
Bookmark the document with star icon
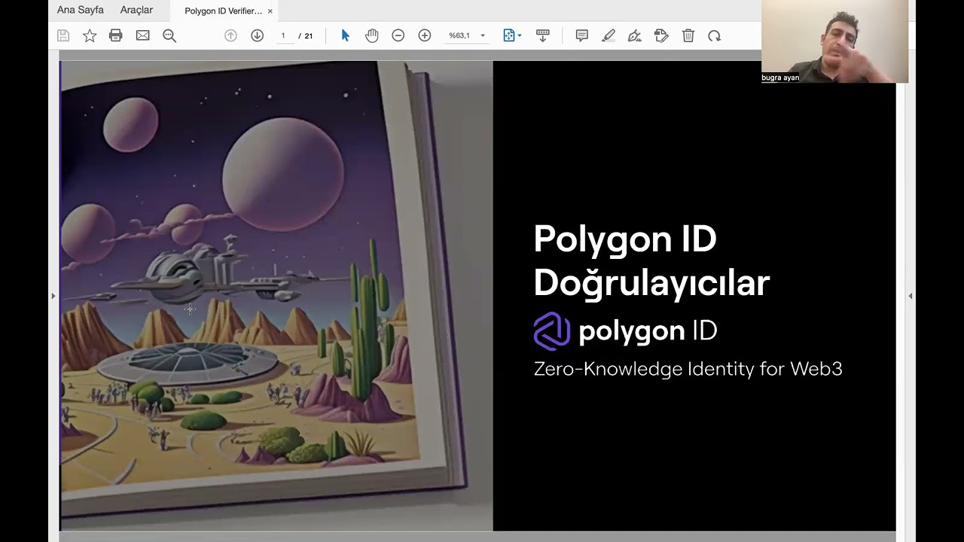click(90, 35)
